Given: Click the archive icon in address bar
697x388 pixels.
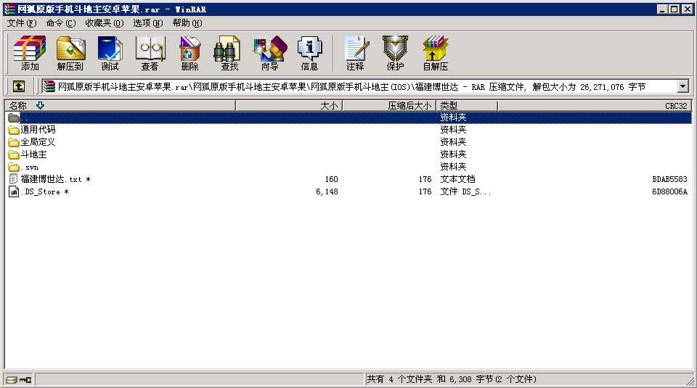Looking at the screenshot, I should click(x=49, y=86).
